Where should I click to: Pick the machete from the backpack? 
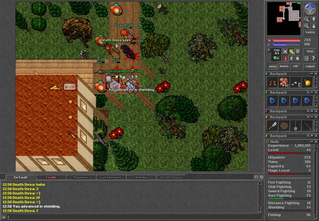[272, 126]
